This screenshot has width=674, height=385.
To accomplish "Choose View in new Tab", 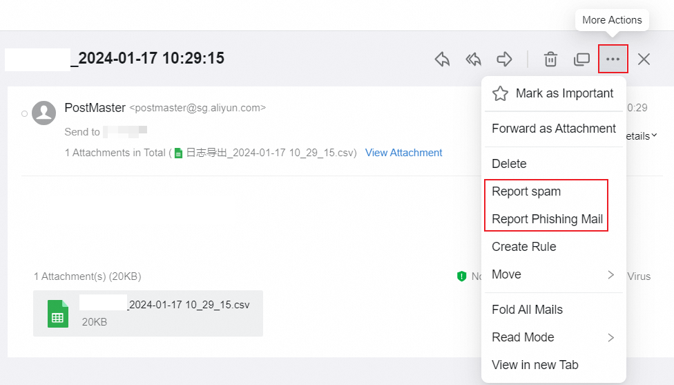I will tap(554, 365).
